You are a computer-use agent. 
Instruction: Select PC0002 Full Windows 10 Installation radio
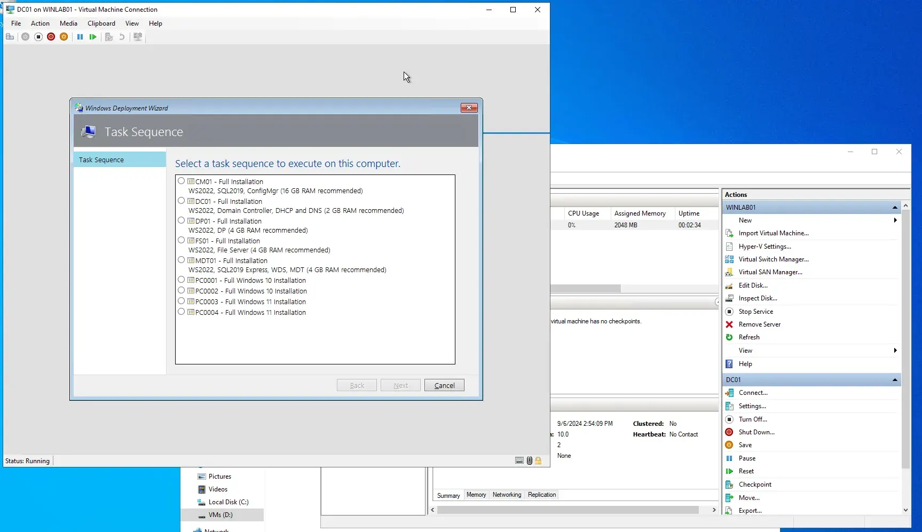[x=182, y=290]
